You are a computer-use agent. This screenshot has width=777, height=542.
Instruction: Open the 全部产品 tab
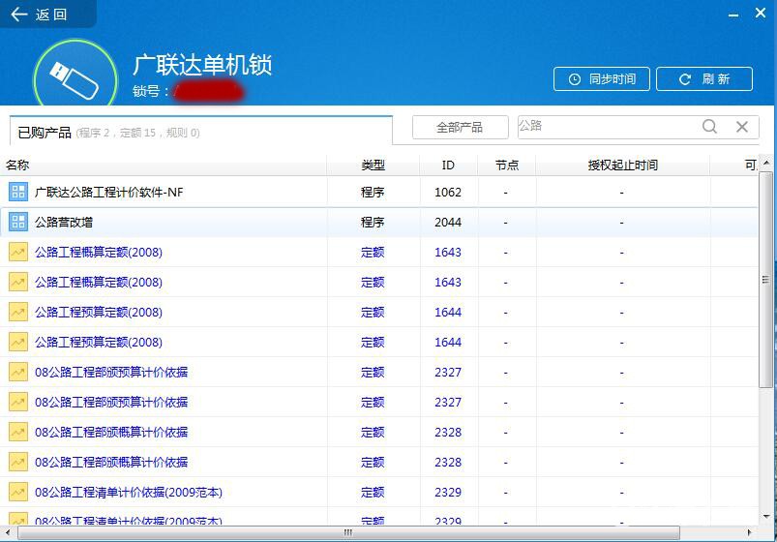(x=460, y=128)
